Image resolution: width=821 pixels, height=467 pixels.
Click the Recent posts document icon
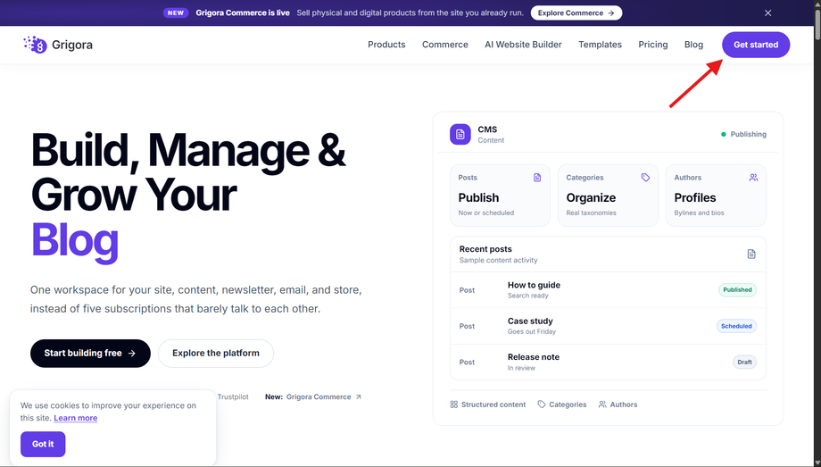751,254
